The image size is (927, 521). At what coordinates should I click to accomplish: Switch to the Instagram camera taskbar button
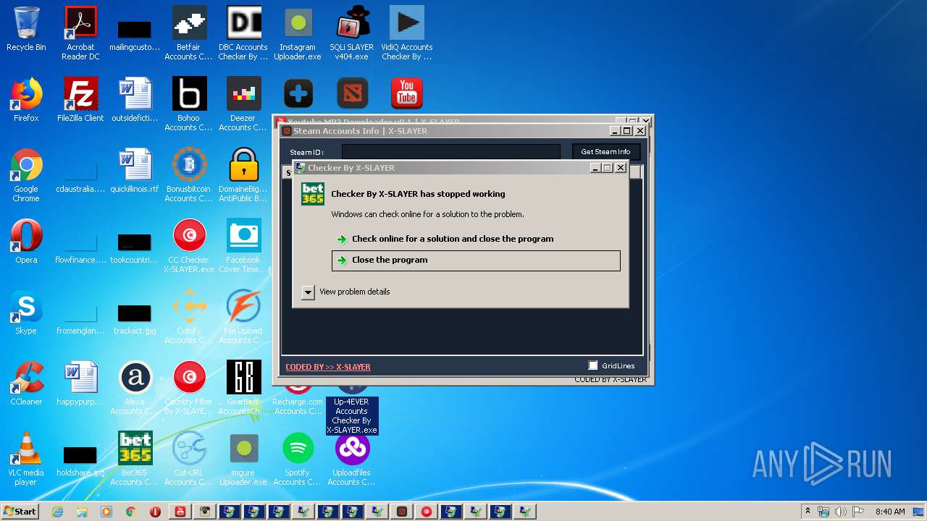point(205,512)
